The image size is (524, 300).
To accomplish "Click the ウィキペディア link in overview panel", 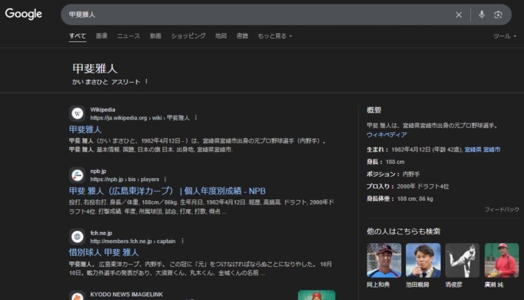I will point(387,134).
